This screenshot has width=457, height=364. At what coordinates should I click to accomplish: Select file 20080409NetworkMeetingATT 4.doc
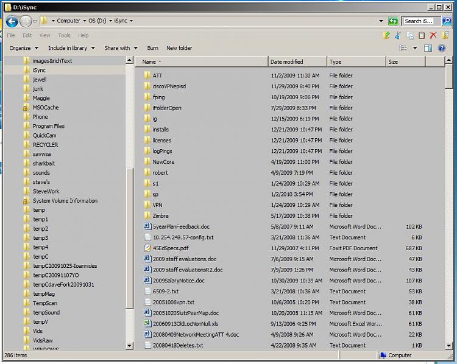coord(196,335)
